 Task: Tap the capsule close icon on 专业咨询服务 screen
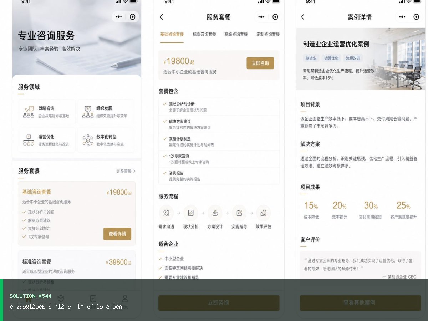[132, 17]
